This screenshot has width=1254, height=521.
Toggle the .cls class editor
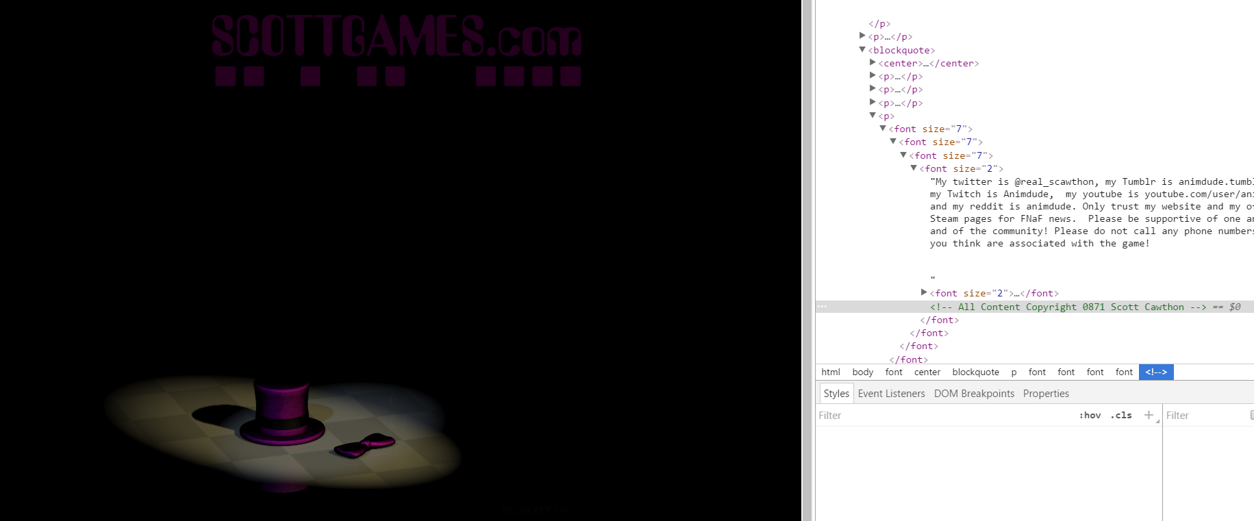1121,415
